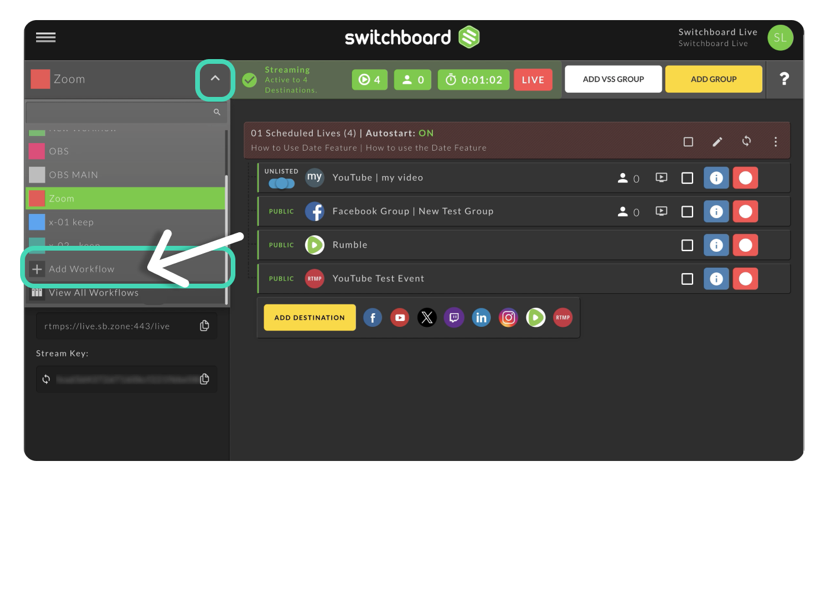Image resolution: width=828 pixels, height=591 pixels.
Task: Select the x-01 keep workflow
Action: [125, 222]
